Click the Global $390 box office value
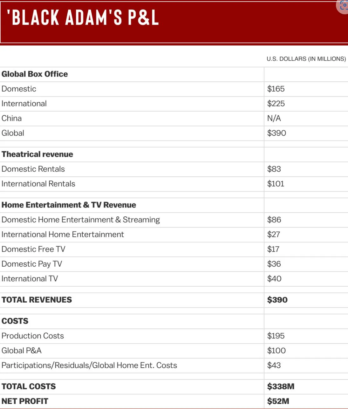Screen dimensions: 348x409 point(276,133)
